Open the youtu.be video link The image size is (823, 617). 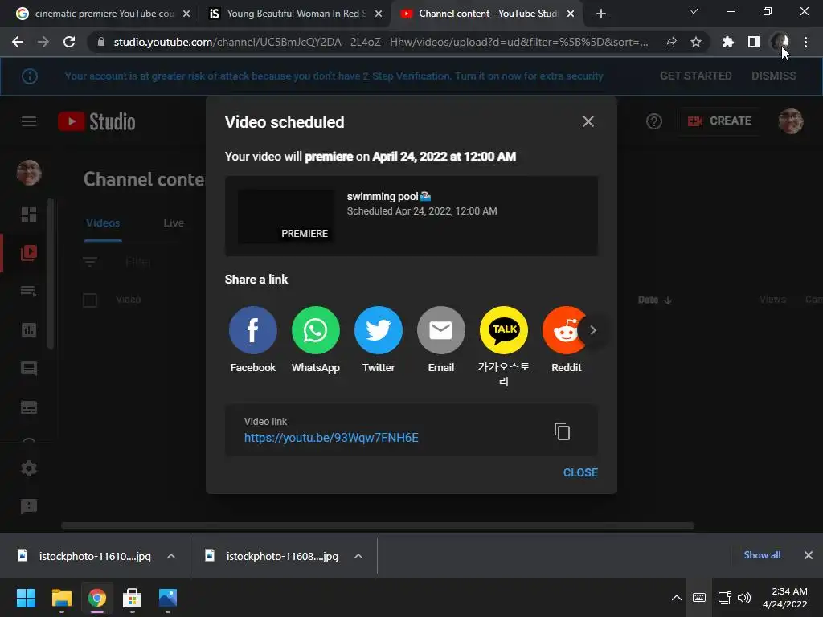click(x=331, y=438)
